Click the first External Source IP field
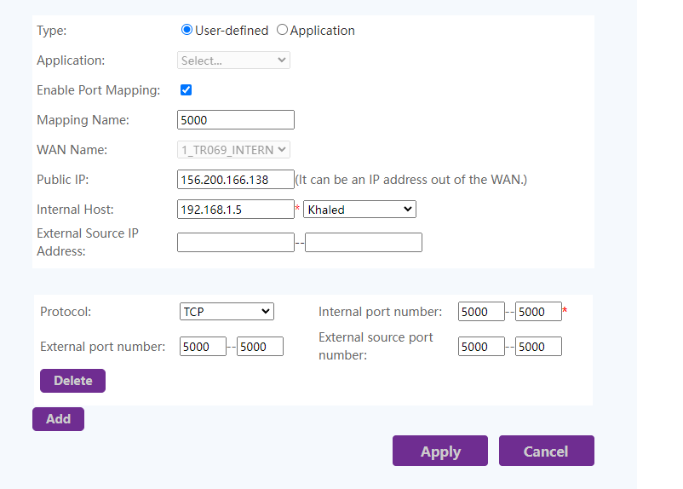The image size is (683, 489). pyautogui.click(x=236, y=242)
